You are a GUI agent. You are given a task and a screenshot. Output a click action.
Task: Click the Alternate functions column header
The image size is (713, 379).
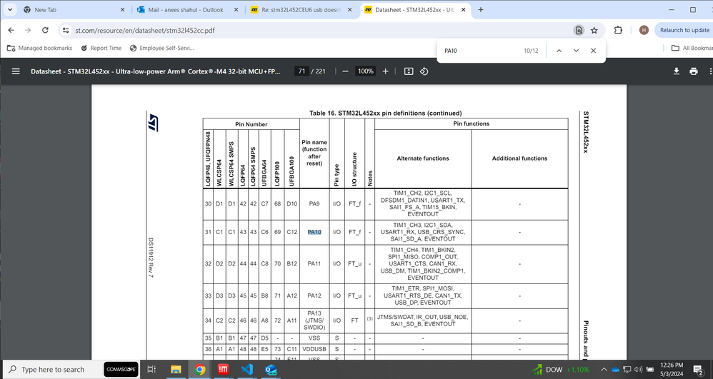423,158
